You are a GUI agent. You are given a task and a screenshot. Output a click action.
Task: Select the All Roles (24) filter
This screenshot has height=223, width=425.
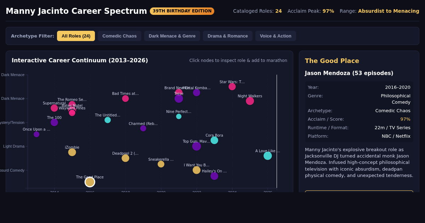(76, 36)
